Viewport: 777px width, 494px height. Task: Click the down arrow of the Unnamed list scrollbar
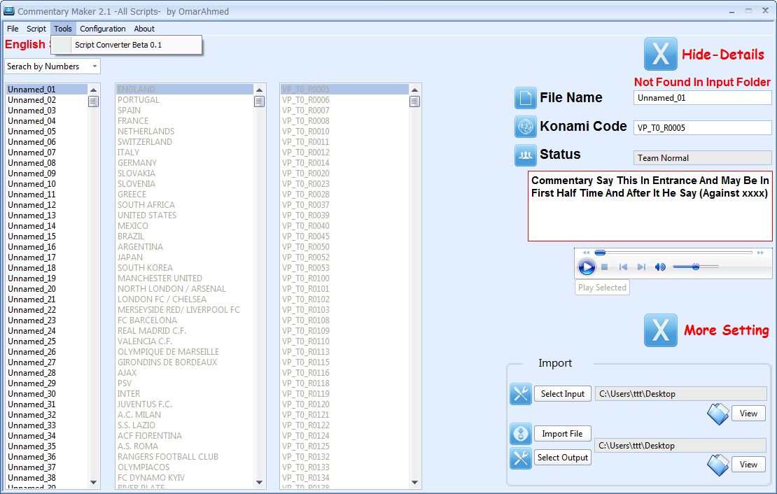point(94,482)
